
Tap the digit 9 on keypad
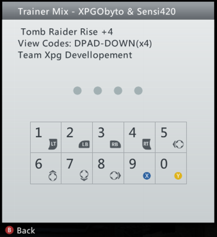tap(132, 164)
